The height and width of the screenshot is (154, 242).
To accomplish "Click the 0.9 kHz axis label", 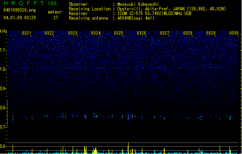I will [x=3, y=89].
